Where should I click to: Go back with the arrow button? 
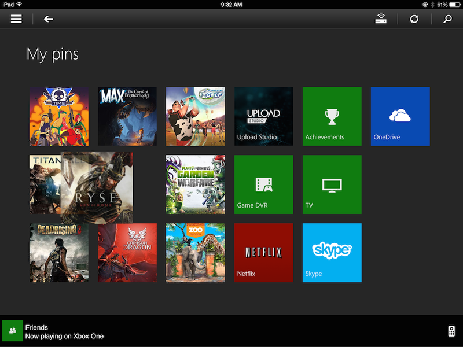coord(48,19)
